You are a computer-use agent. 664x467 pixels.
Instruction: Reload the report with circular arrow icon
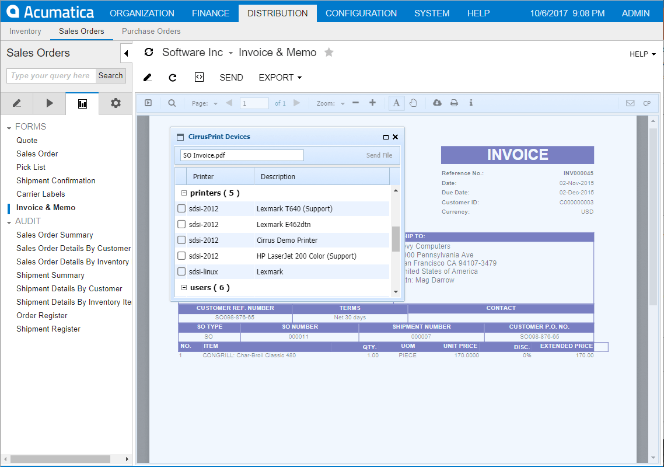click(x=173, y=78)
